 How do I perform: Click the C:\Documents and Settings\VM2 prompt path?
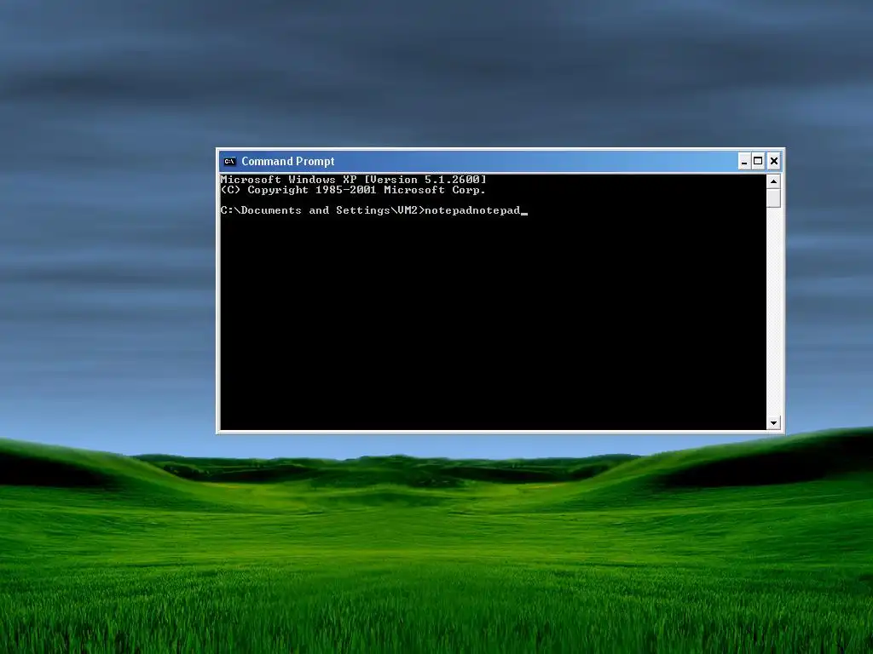322,210
